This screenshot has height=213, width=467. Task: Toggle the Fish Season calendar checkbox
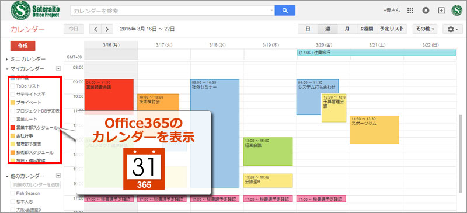(12, 193)
